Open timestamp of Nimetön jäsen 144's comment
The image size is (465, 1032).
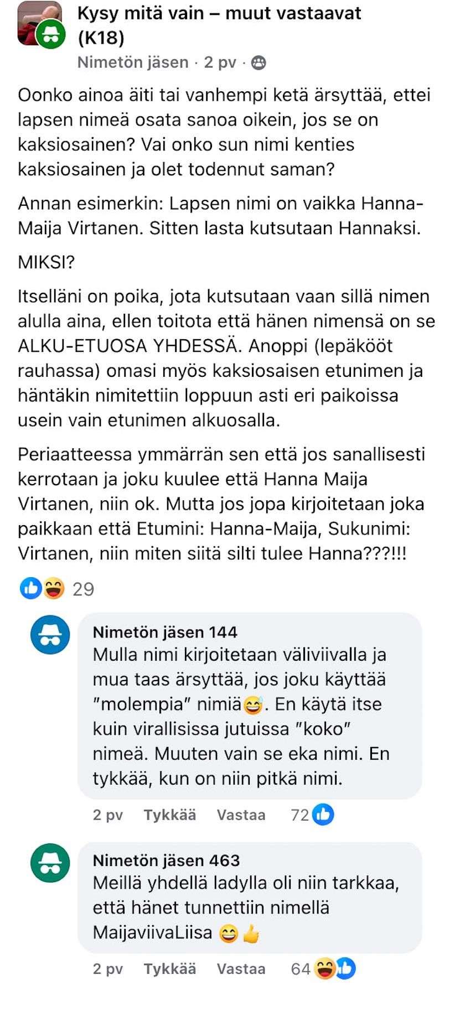tap(107, 815)
